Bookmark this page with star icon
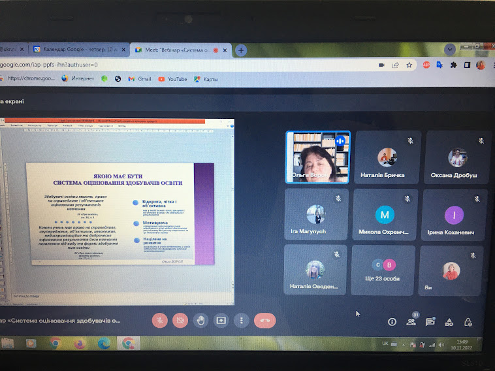The width and height of the screenshot is (495, 371). click(409, 65)
